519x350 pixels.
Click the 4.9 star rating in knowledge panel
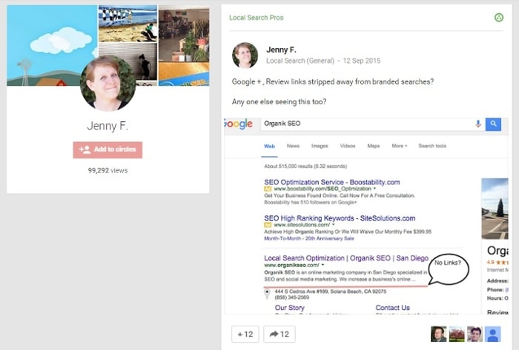coord(497,262)
